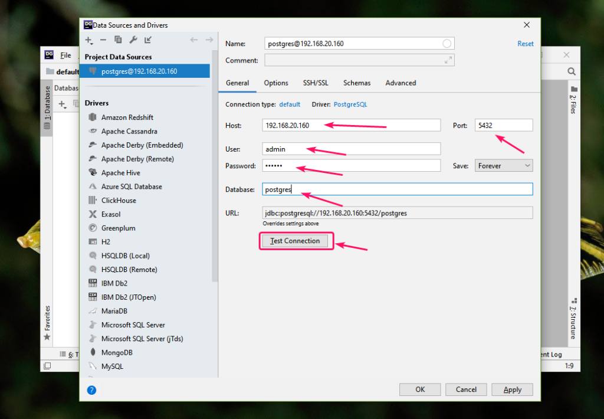Duplicate the postgres data source
This screenshot has width=604, height=419.
click(119, 40)
